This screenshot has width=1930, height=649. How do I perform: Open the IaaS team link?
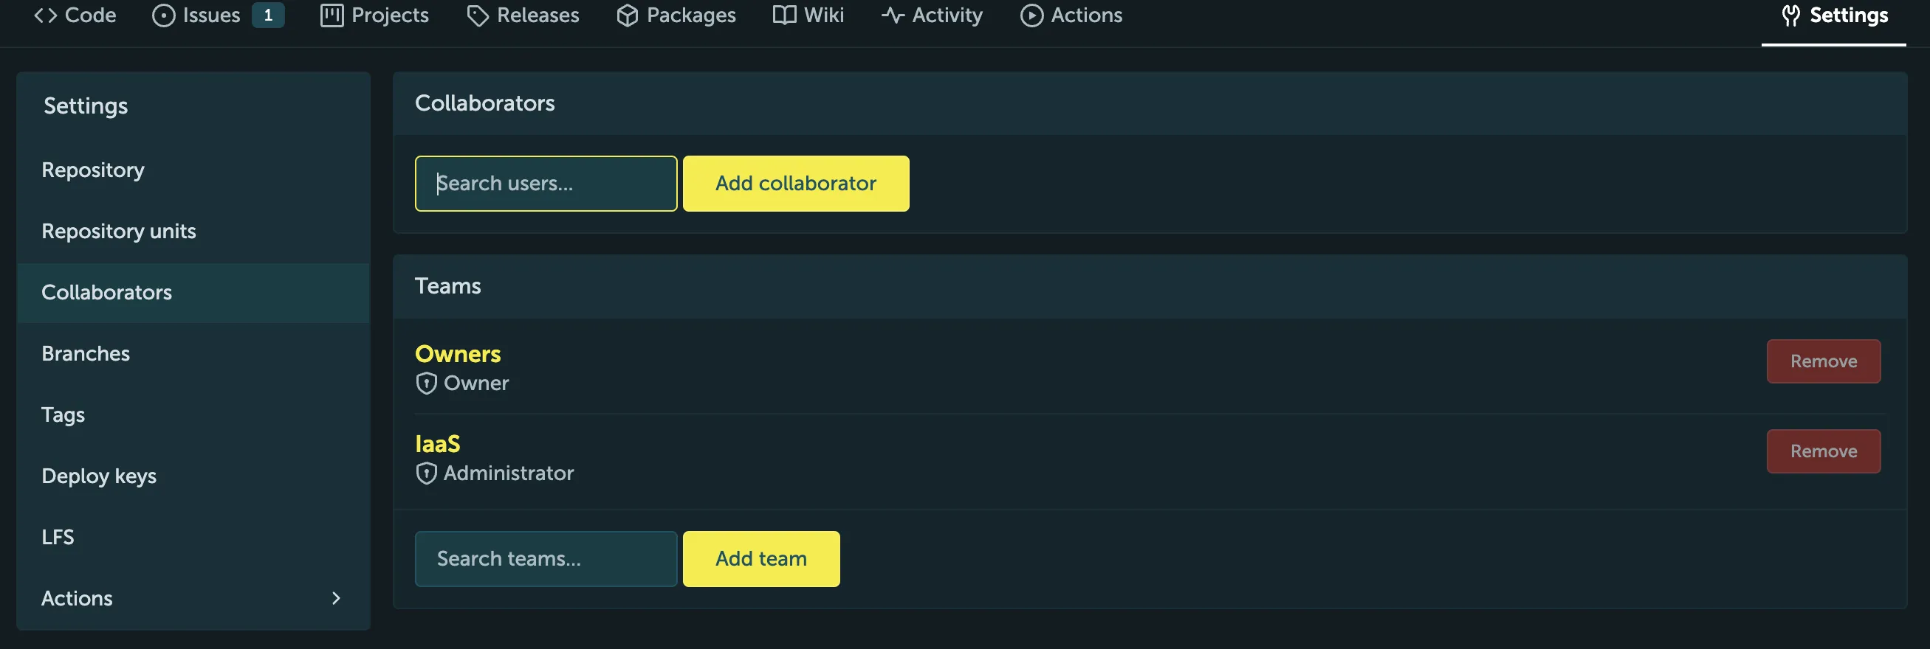tap(438, 444)
